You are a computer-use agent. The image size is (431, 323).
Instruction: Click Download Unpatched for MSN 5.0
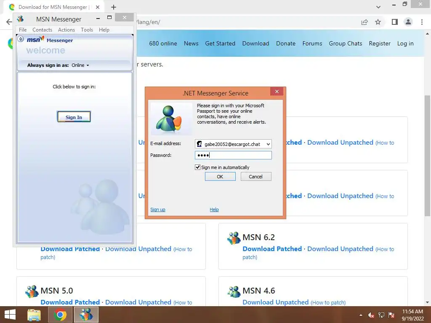point(138,302)
